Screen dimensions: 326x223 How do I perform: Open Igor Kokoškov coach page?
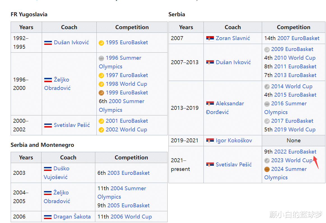(234, 140)
